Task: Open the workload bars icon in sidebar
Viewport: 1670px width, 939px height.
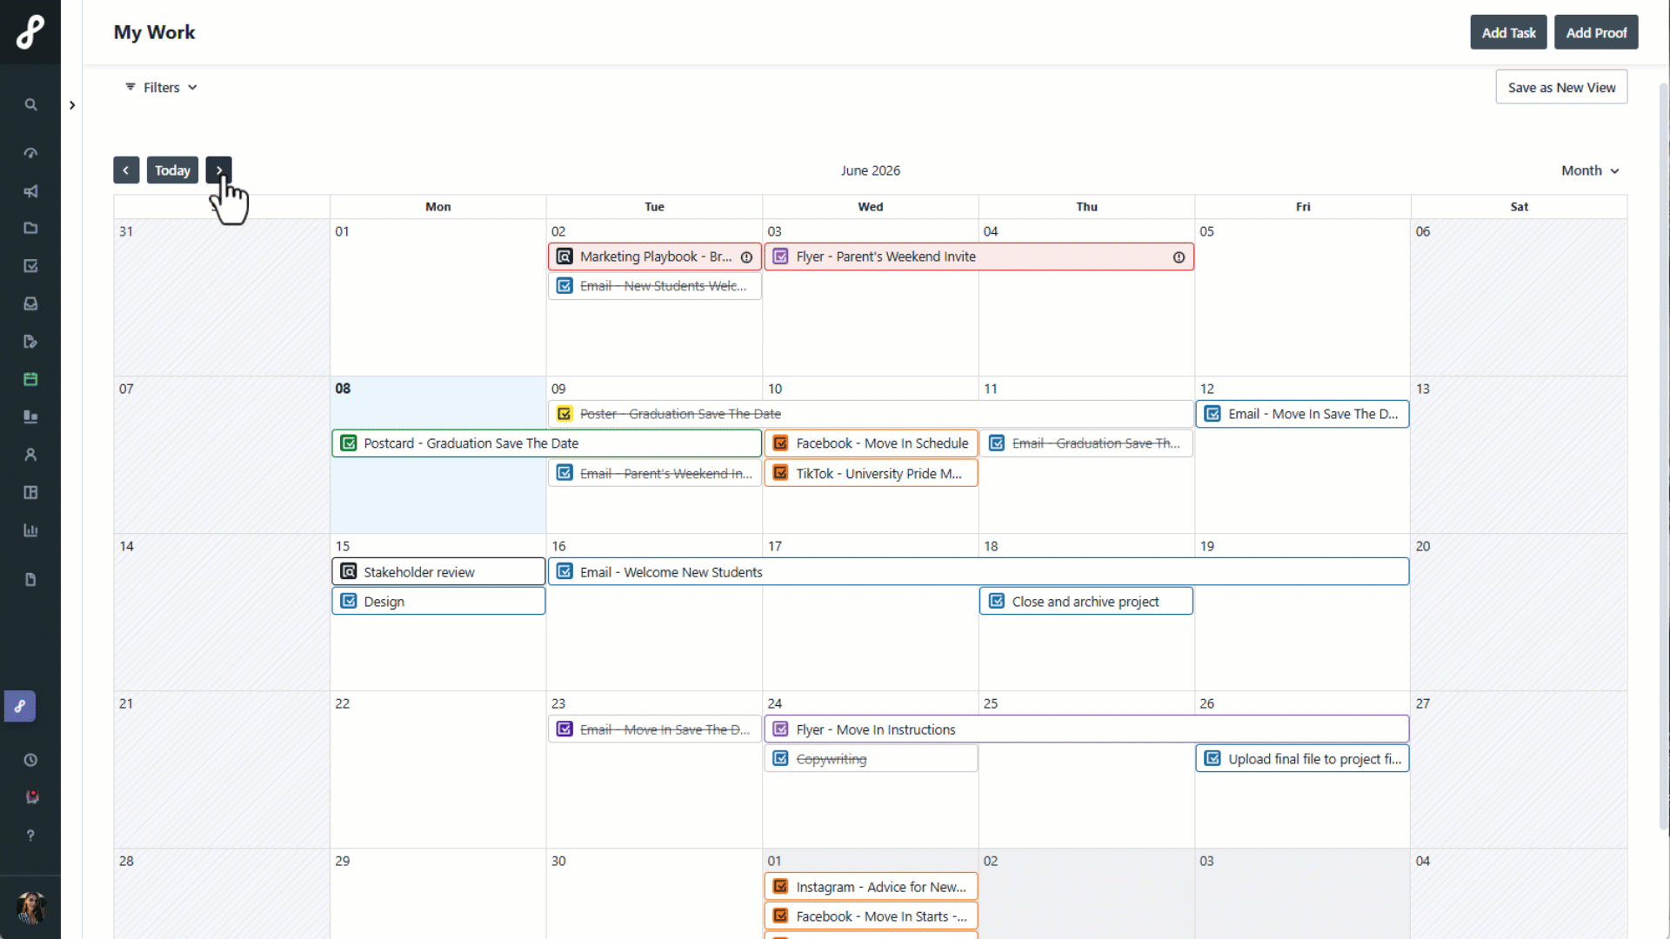Action: tap(30, 416)
